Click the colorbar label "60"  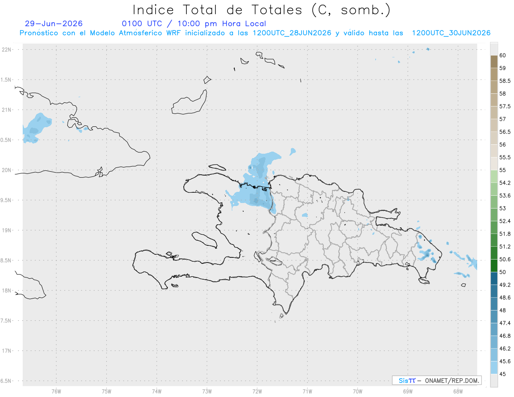pyautogui.click(x=503, y=56)
